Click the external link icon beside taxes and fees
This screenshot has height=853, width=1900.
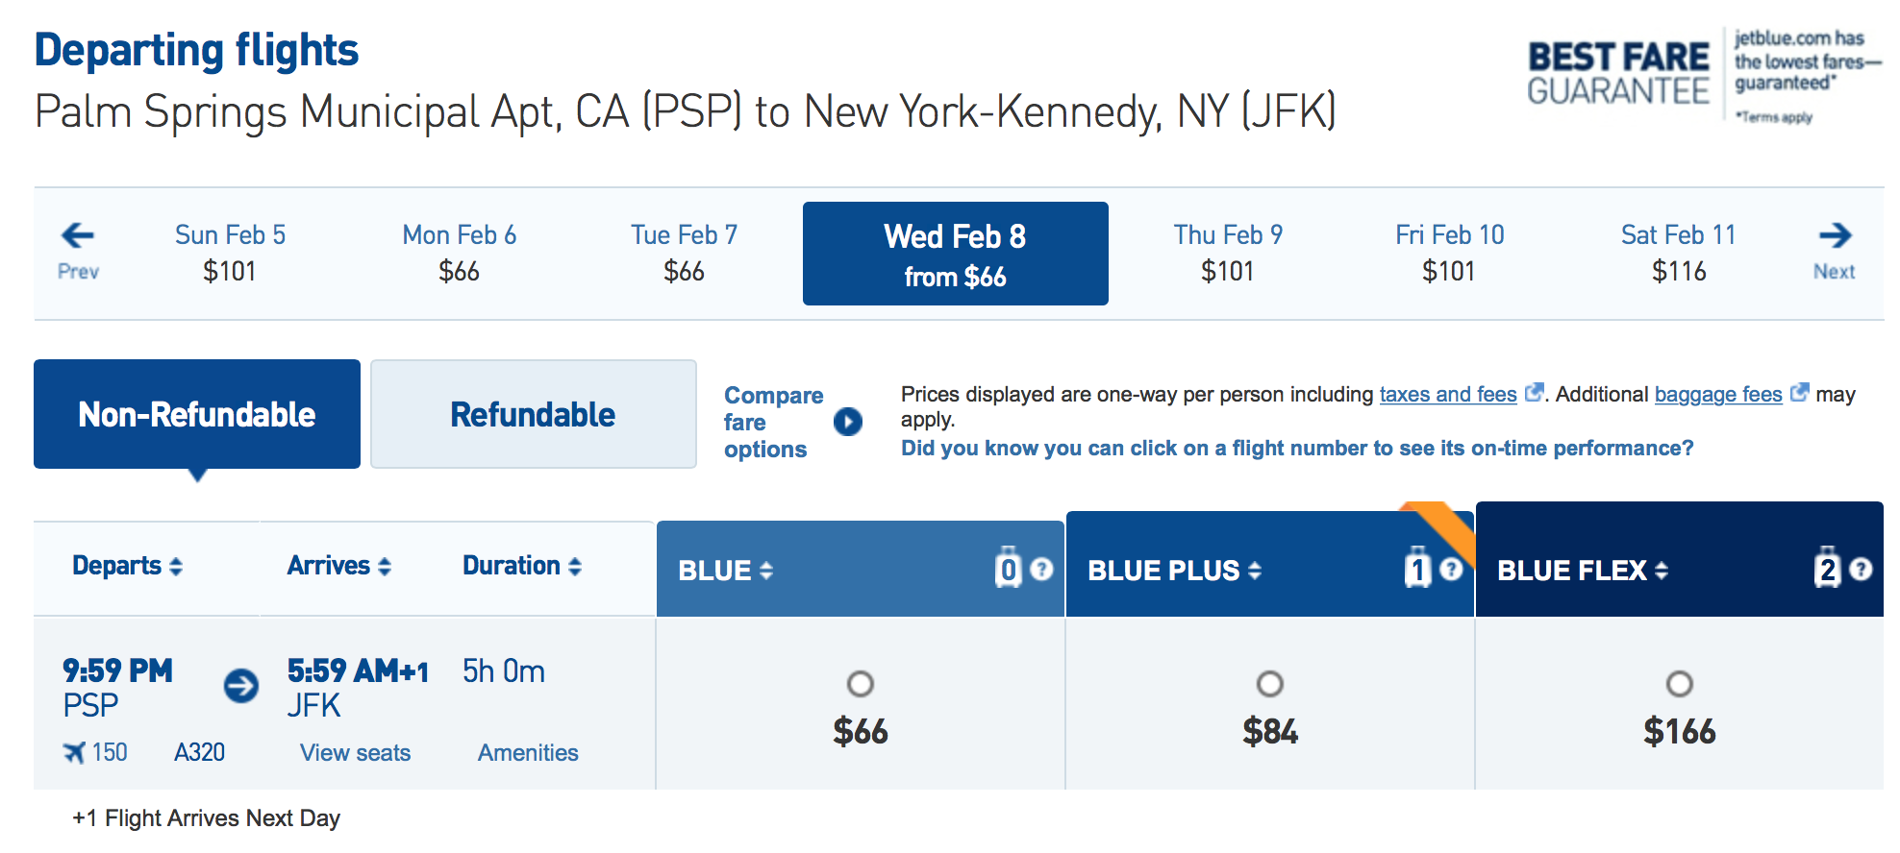pyautogui.click(x=1533, y=394)
